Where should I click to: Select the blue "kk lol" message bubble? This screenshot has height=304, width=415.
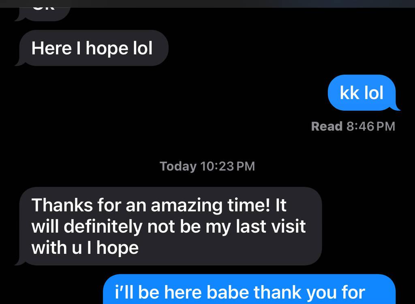pyautogui.click(x=364, y=93)
